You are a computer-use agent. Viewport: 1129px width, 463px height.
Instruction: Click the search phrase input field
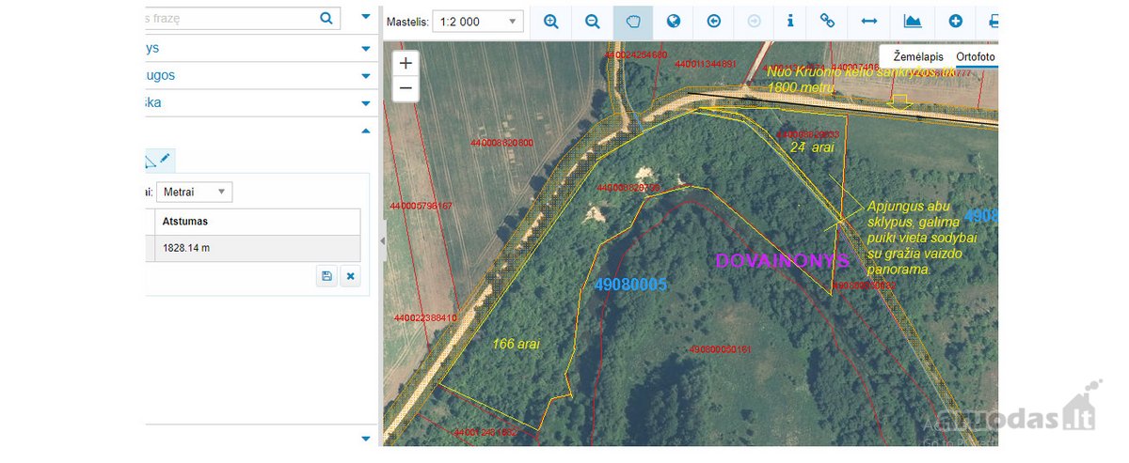[231, 17]
